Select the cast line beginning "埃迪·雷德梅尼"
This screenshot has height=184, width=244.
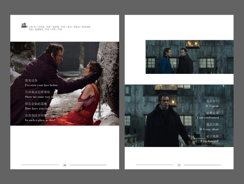tap(45, 29)
